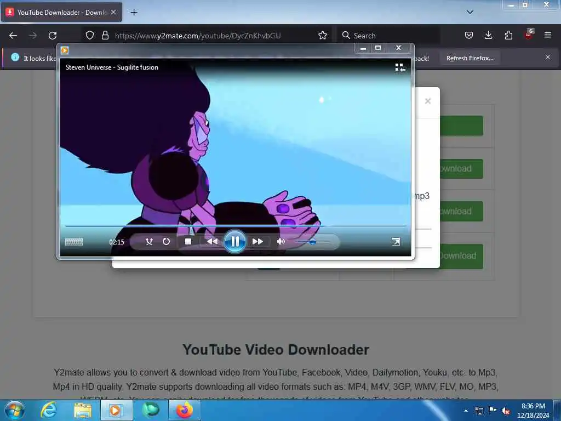Open the Windows Start menu

click(15, 410)
